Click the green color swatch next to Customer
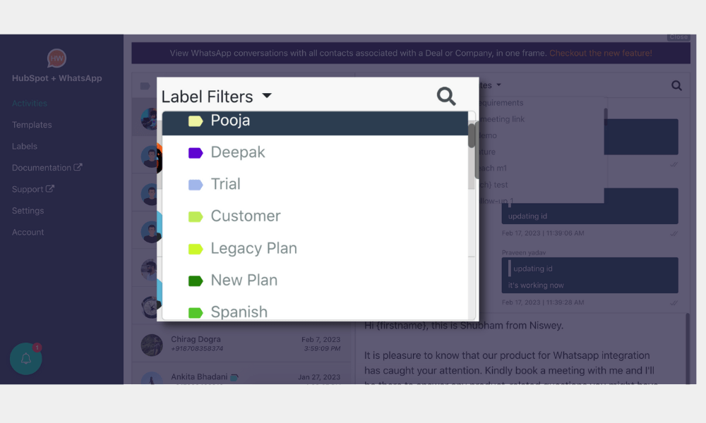The image size is (706, 423). (195, 216)
